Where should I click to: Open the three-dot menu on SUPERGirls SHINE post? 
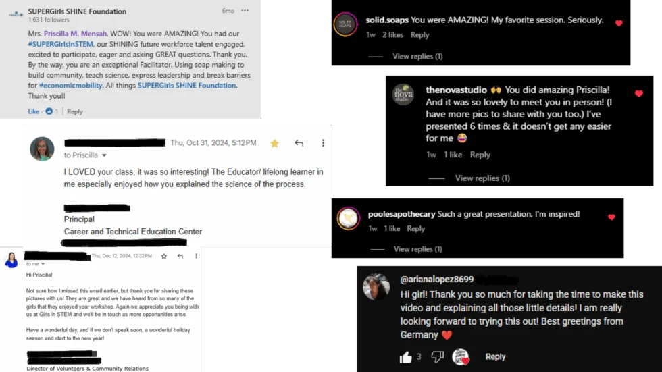coord(245,11)
